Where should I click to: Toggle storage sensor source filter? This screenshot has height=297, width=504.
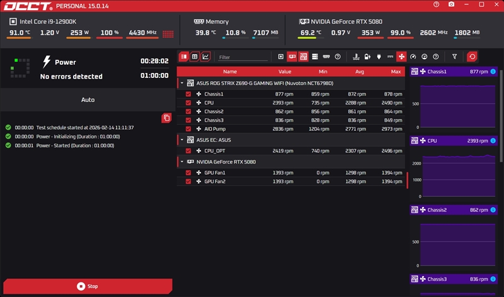pyautogui.click(x=314, y=57)
